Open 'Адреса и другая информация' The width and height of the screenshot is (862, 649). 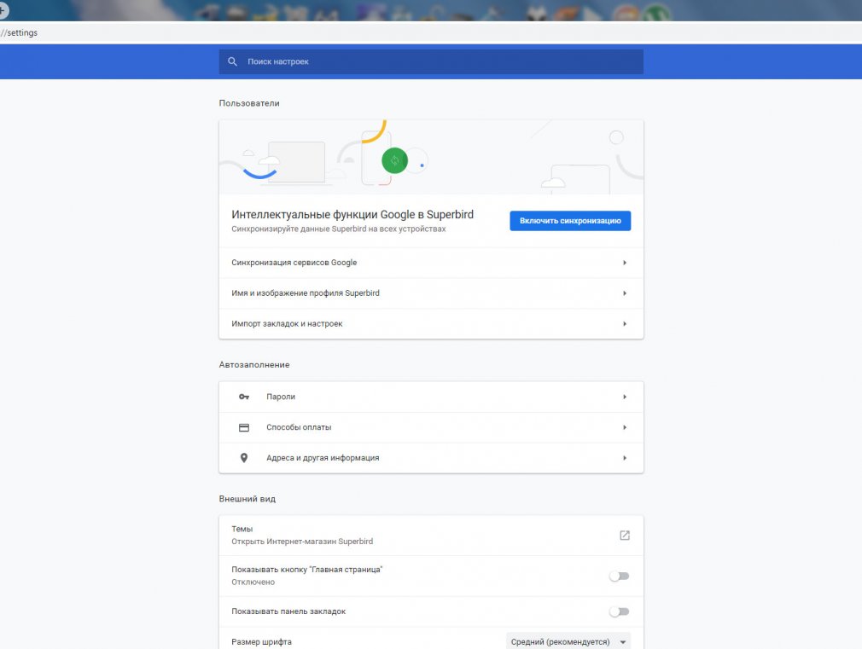coord(431,458)
